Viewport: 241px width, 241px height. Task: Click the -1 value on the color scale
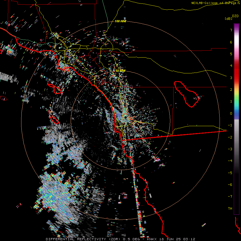[x=230, y=125]
